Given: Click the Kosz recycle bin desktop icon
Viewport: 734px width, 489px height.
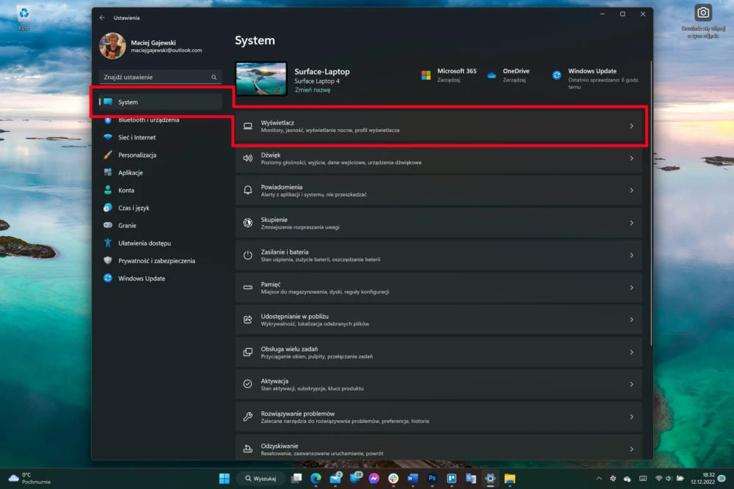Looking at the screenshot, I should coord(24,18).
